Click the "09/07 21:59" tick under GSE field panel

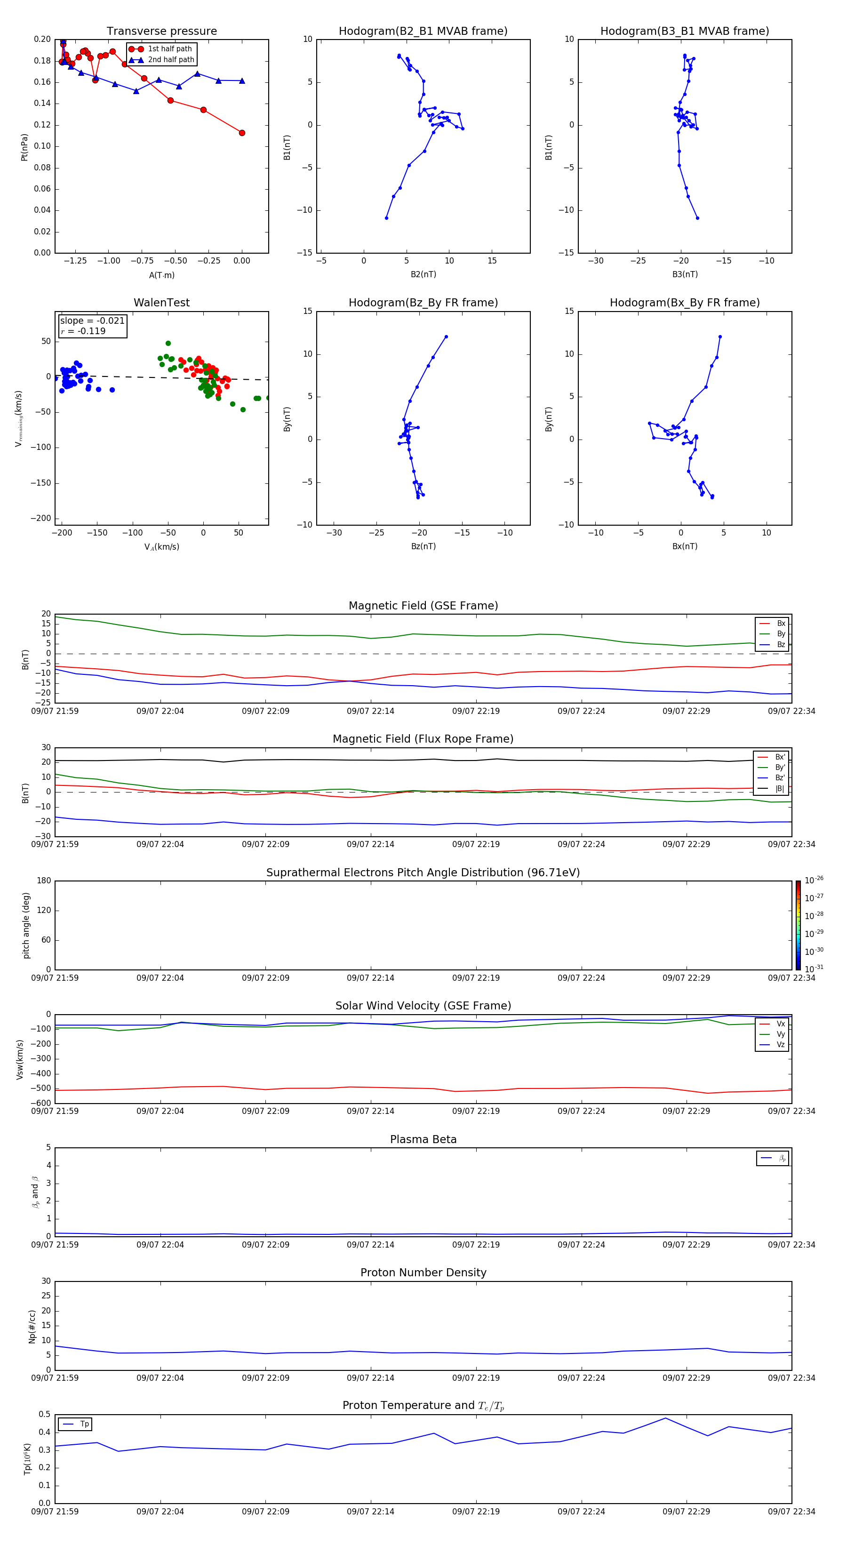(x=55, y=712)
